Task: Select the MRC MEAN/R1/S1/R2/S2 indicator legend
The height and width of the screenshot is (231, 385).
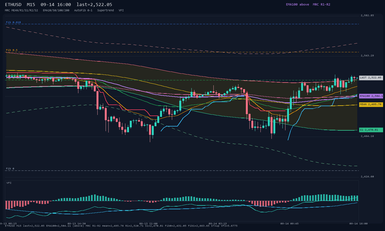Action: click(21, 10)
